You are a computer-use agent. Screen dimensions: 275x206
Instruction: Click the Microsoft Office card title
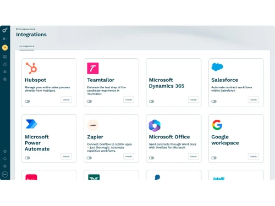click(x=169, y=137)
